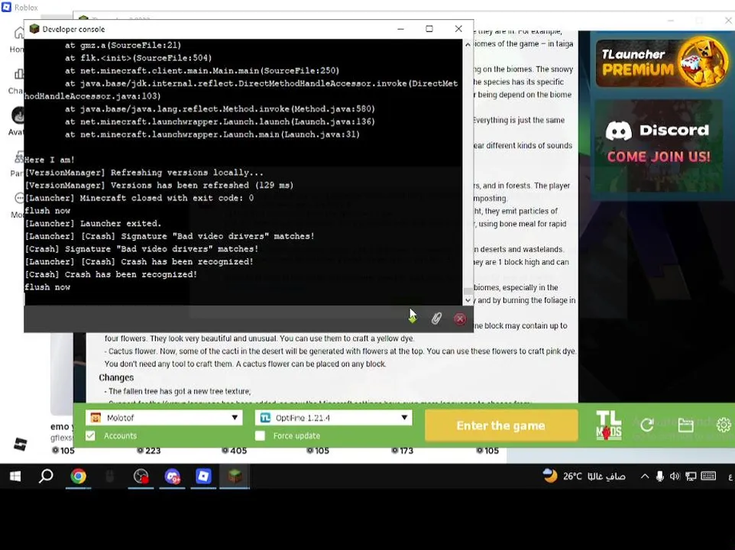Click Enter the game button
Viewport: 735px width, 550px height.
tap(501, 425)
